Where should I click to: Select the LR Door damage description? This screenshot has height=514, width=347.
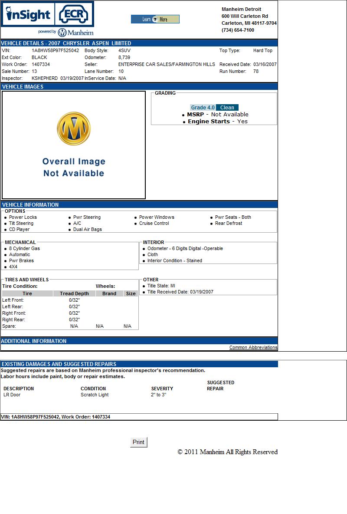(x=12, y=395)
